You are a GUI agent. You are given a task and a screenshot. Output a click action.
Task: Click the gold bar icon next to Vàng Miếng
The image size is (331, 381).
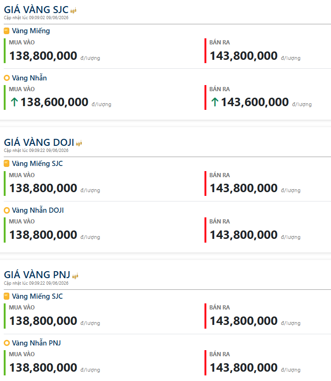click(x=7, y=31)
